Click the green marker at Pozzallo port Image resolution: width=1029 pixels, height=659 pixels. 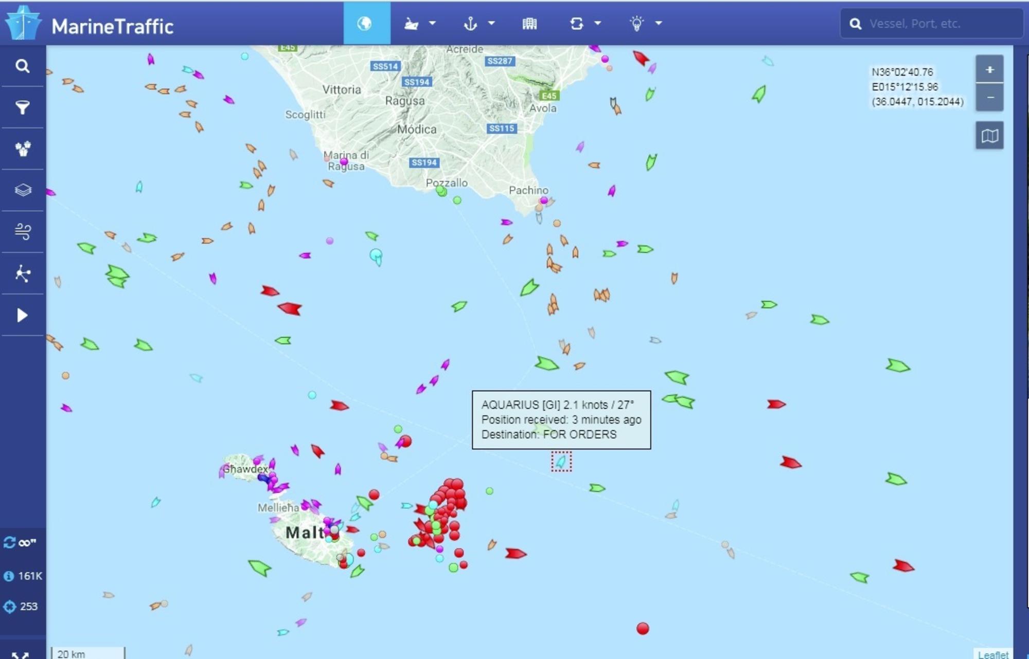tap(441, 191)
